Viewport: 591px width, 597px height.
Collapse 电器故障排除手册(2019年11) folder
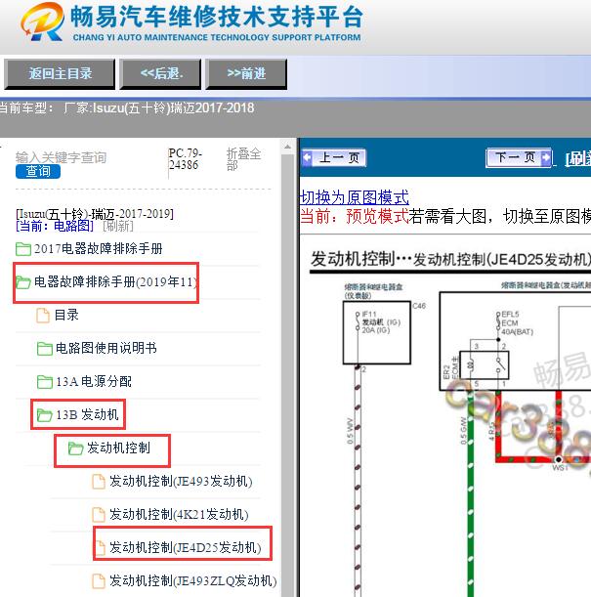pyautogui.click(x=115, y=282)
